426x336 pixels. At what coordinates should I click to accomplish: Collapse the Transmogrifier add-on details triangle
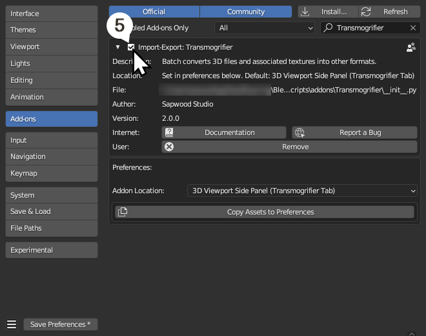click(117, 47)
